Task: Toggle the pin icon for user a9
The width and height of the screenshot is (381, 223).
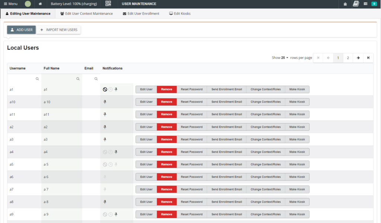Action: coord(116,214)
